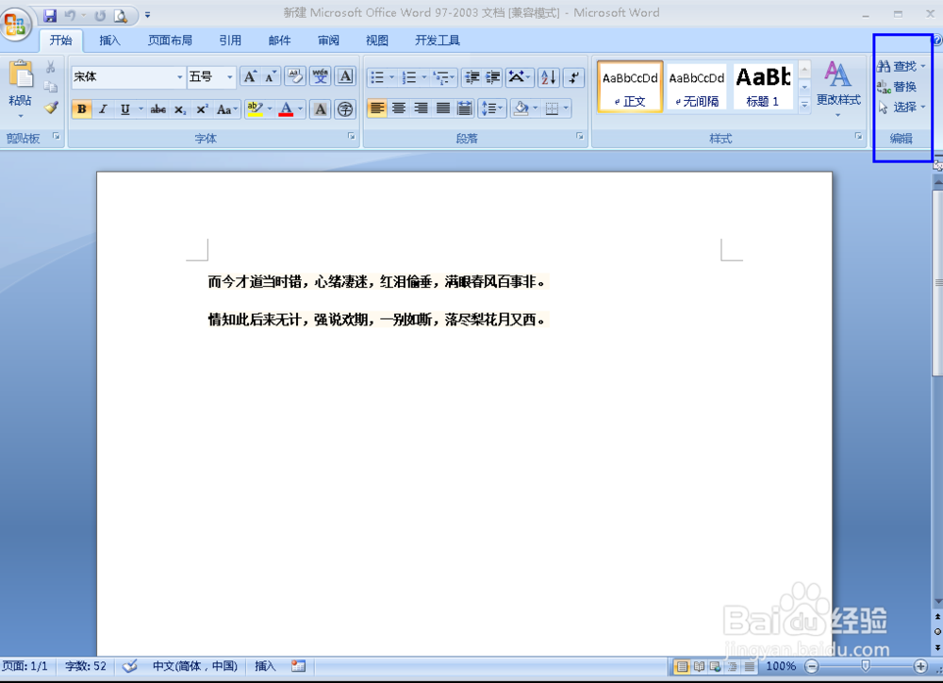
Task: Click the word count 字数: 52
Action: pyautogui.click(x=86, y=666)
